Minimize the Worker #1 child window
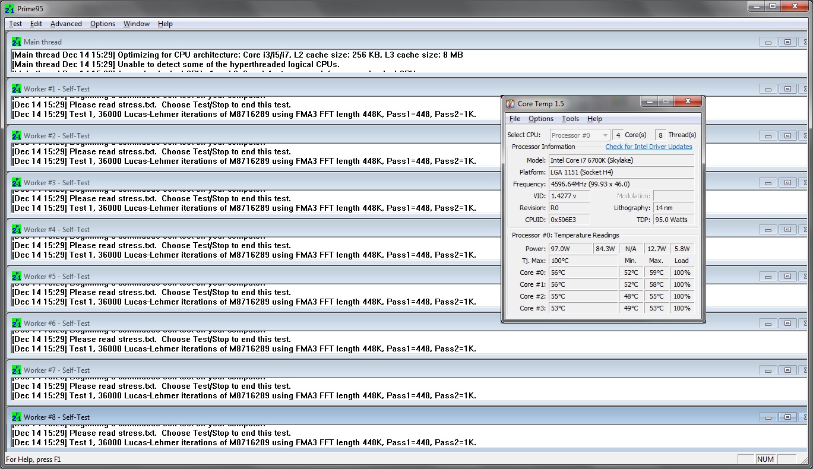Image resolution: width=813 pixels, height=469 pixels. pyautogui.click(x=768, y=89)
